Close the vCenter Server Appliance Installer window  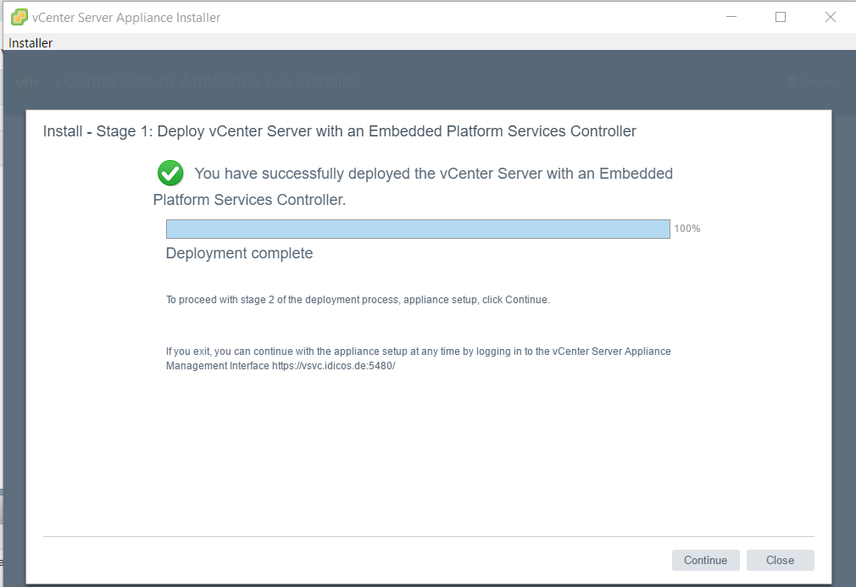[x=831, y=17]
